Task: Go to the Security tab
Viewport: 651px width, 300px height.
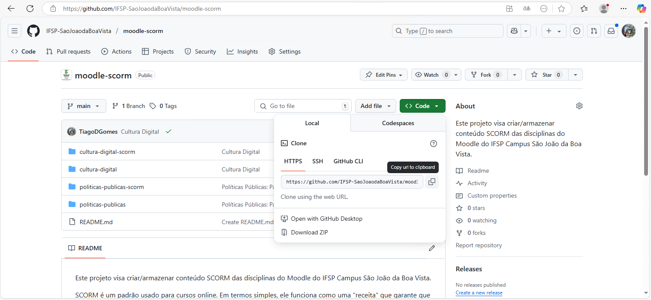Action: pos(200,51)
